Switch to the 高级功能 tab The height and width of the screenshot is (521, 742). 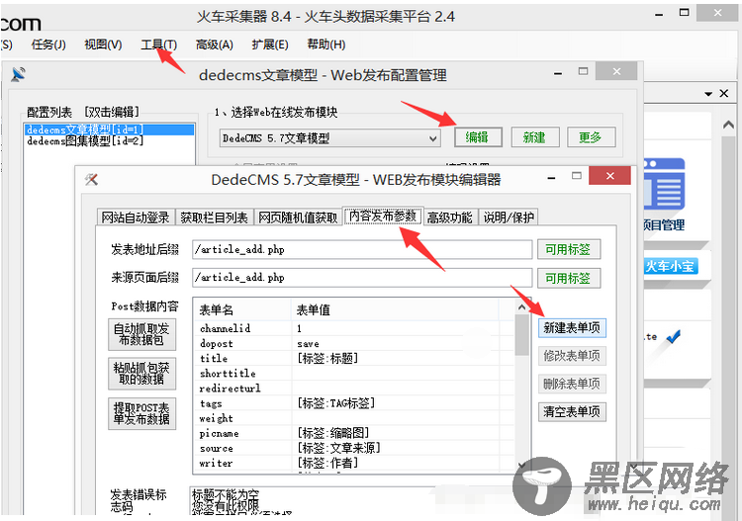click(450, 217)
